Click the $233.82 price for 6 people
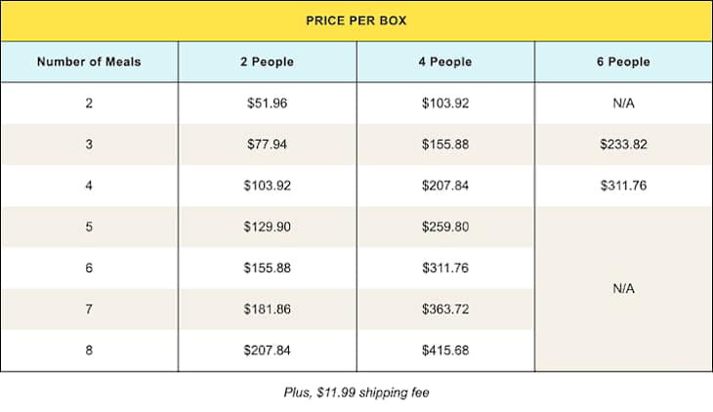The image size is (713, 412). (x=623, y=144)
